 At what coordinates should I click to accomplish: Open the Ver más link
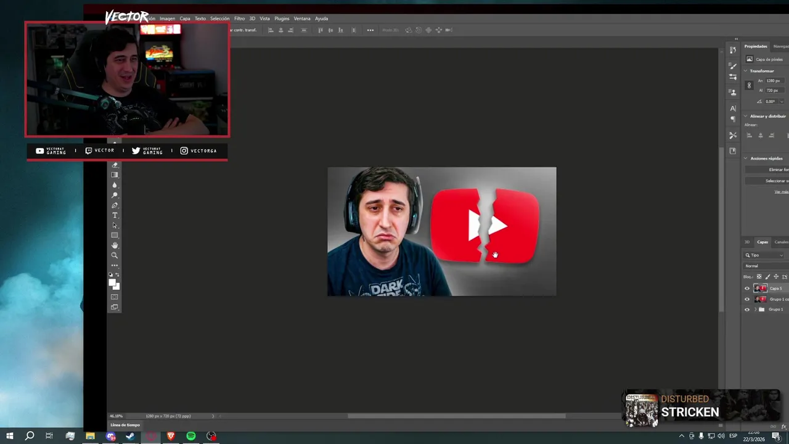[x=781, y=192]
